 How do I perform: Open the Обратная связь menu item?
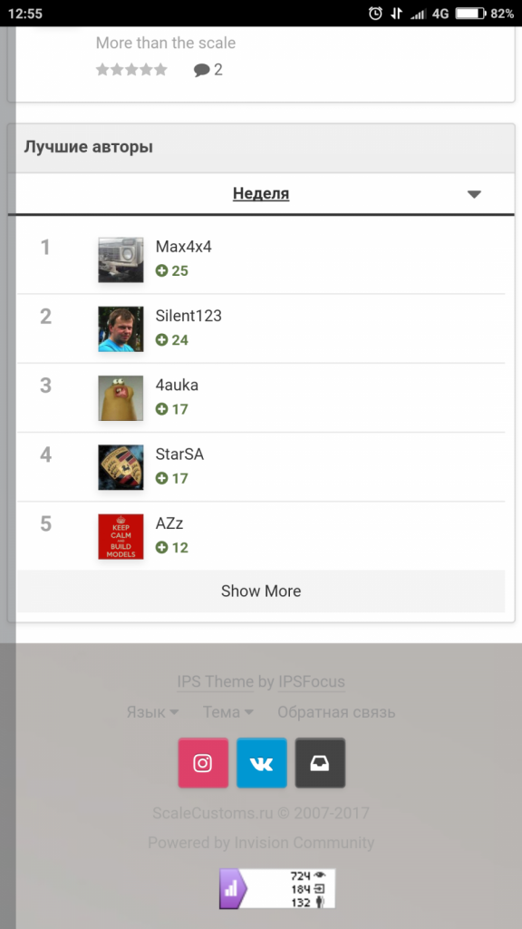336,712
